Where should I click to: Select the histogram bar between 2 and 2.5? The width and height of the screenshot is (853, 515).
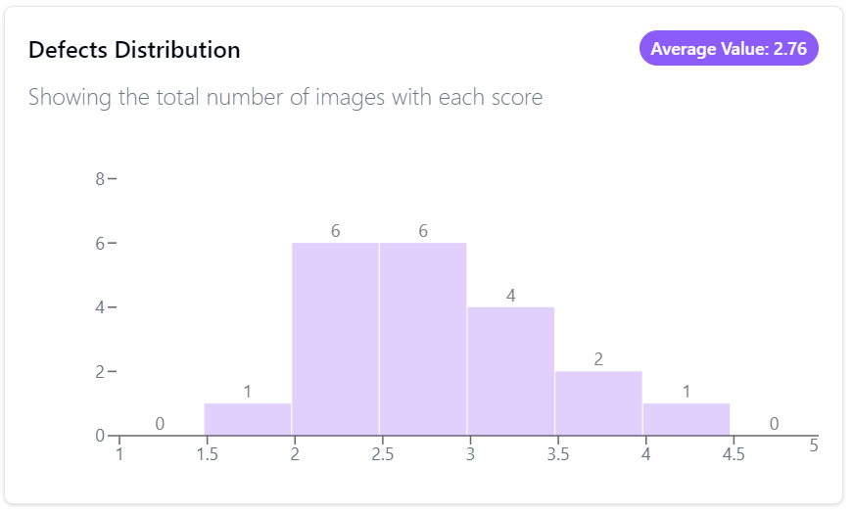click(x=335, y=339)
